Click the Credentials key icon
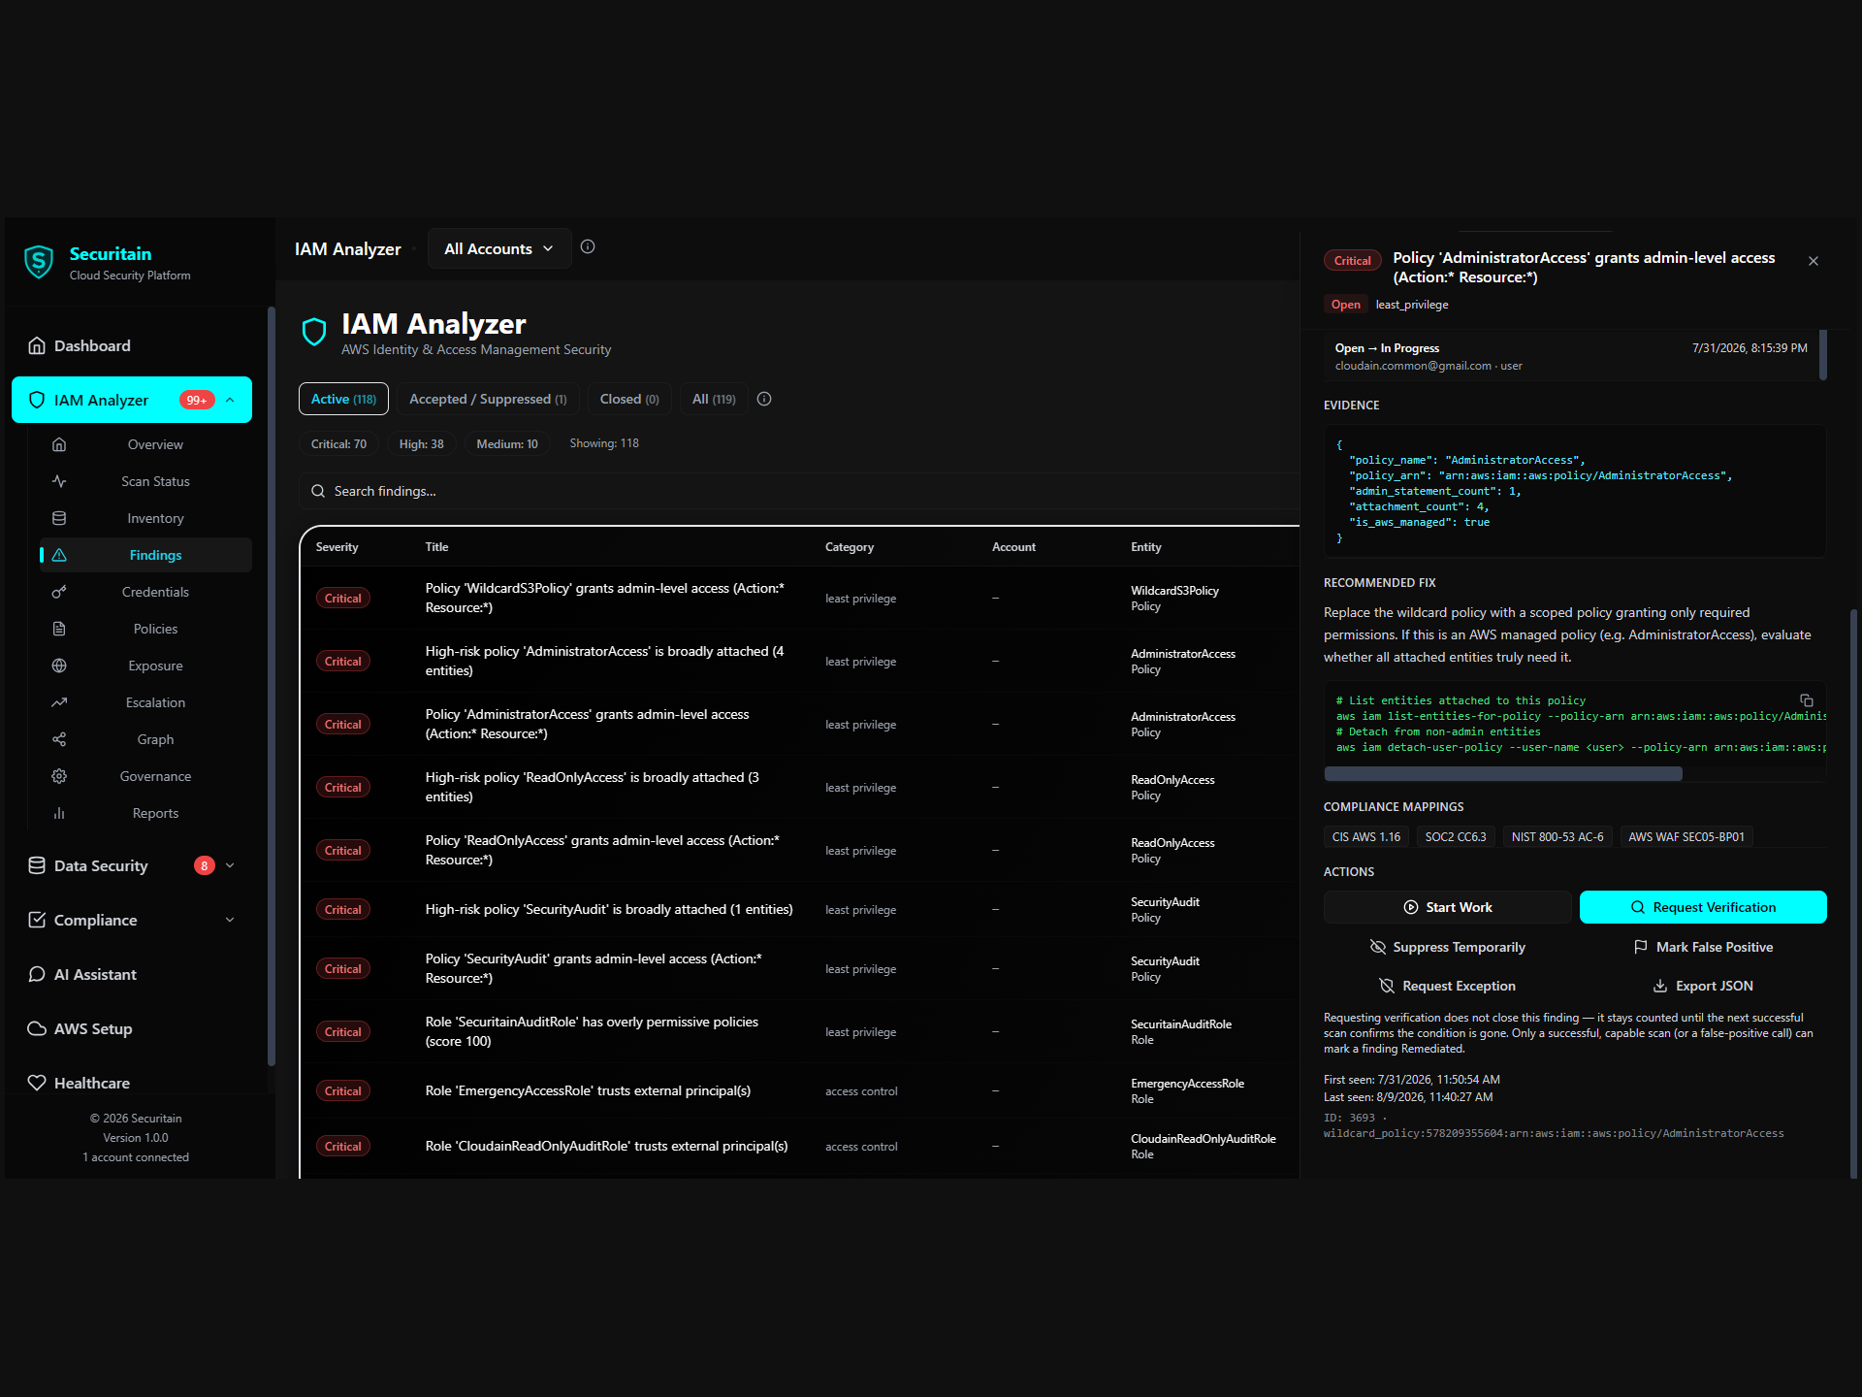The height and width of the screenshot is (1397, 1862). pos(59,593)
